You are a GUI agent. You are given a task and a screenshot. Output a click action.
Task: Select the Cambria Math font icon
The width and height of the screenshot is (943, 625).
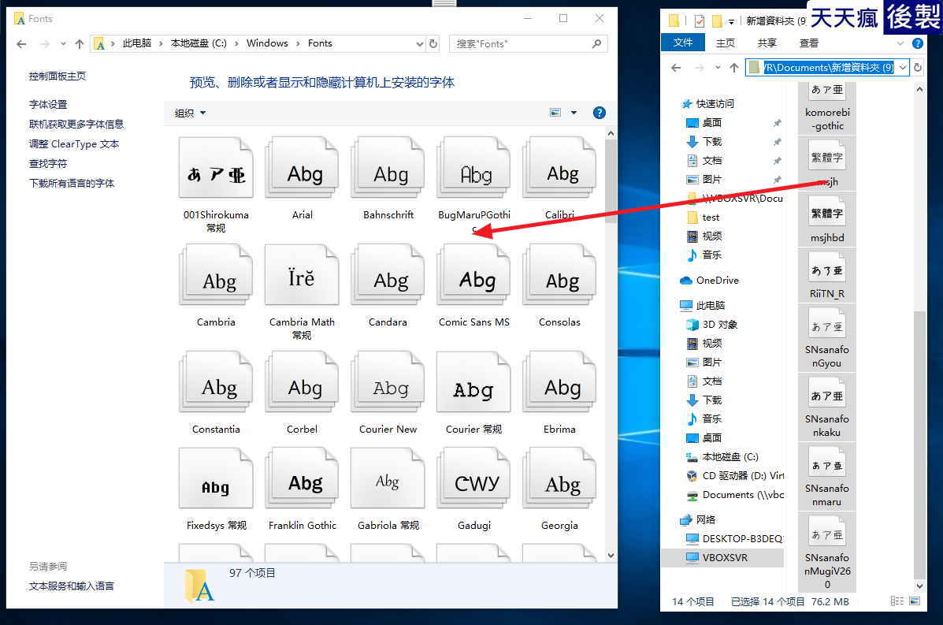[x=302, y=276]
